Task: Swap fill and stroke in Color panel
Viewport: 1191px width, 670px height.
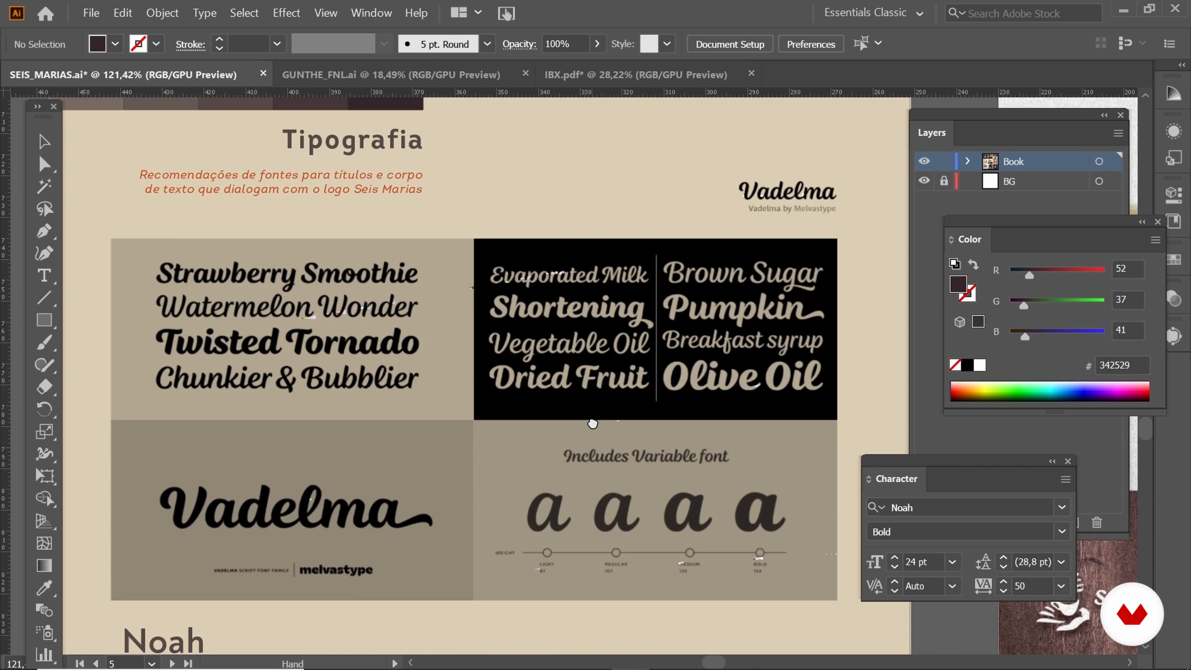Action: [973, 265]
